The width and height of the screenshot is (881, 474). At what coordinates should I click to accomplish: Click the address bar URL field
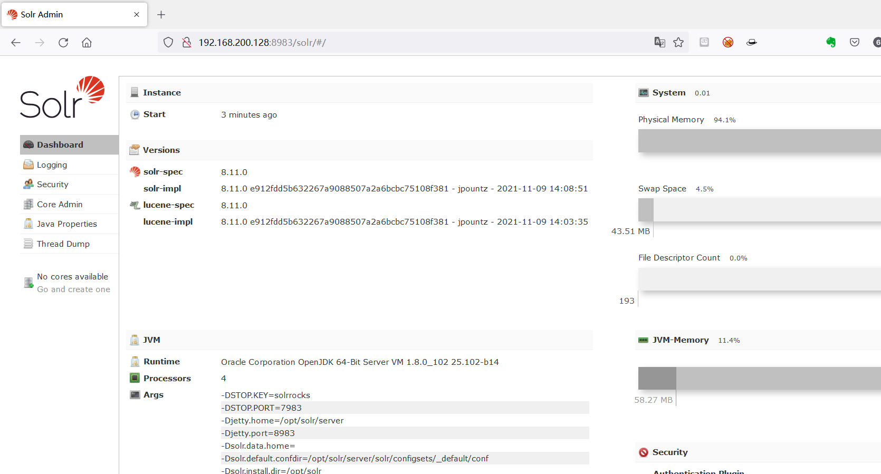(422, 43)
